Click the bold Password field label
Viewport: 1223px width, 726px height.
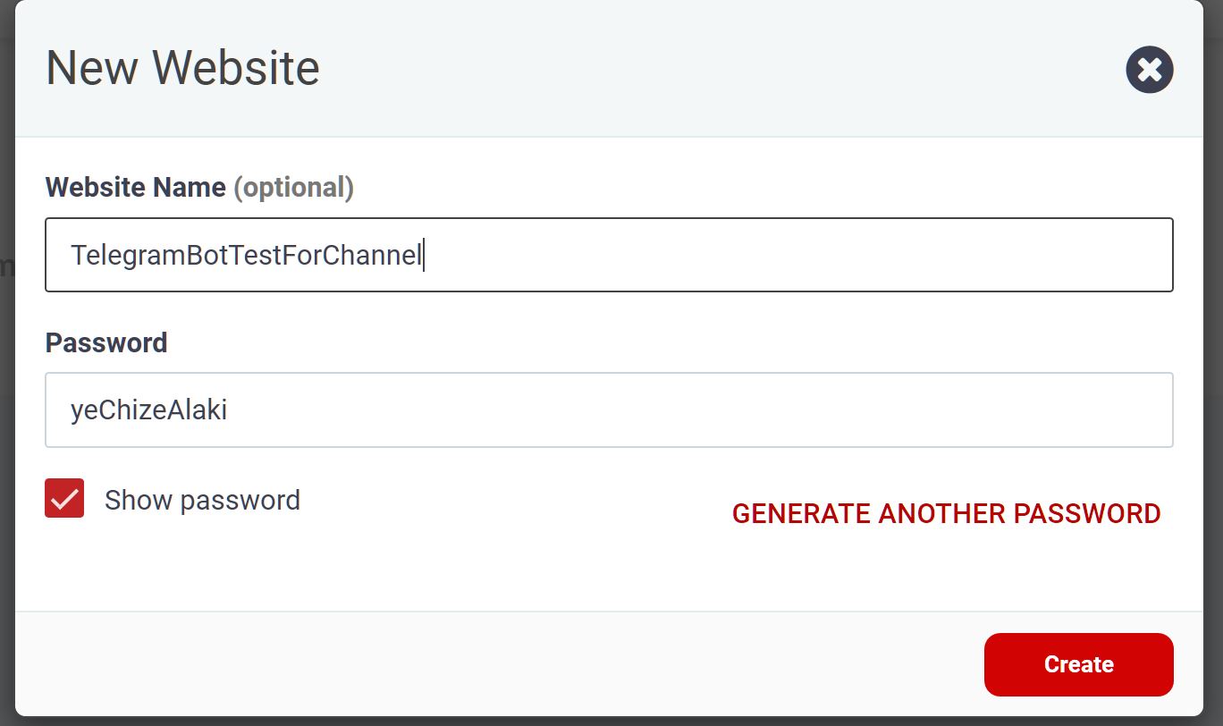(x=106, y=342)
